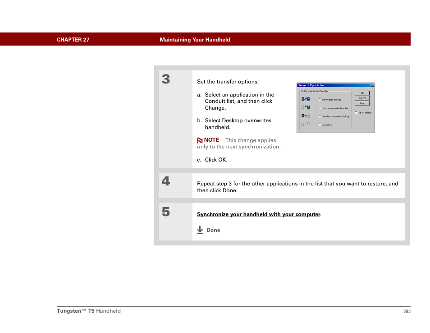Click the Done label text
Viewport: 430px width, 333px height.
tap(213, 230)
